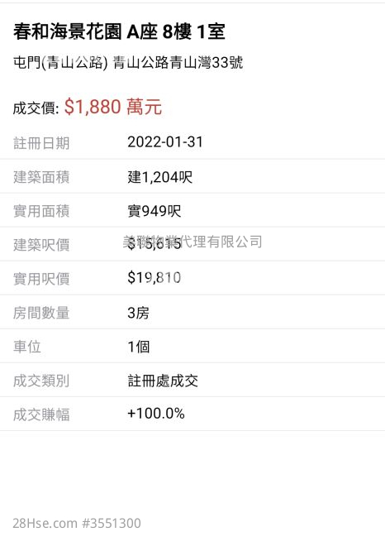Click the 建築呎價 row label
This screenshot has height=551, width=385.
(x=41, y=245)
